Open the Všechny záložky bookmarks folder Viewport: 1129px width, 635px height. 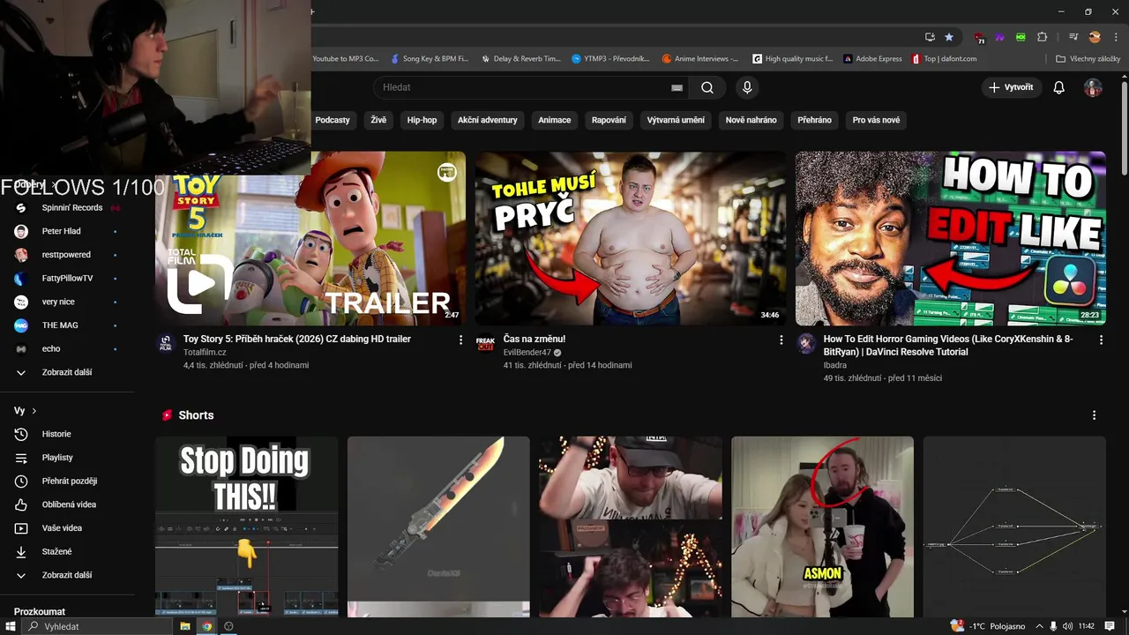click(1088, 59)
